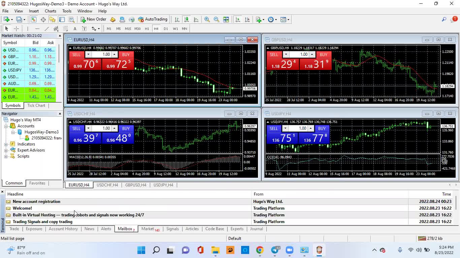The height and width of the screenshot is (258, 460).
Task: Click SELL on the USDJPY chart
Action: click(274, 128)
